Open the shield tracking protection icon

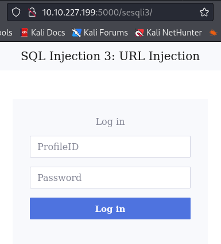coord(16,13)
